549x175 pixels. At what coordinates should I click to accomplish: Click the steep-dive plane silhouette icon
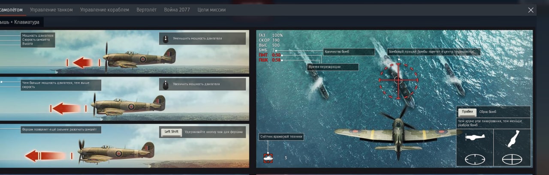[x=513, y=139]
